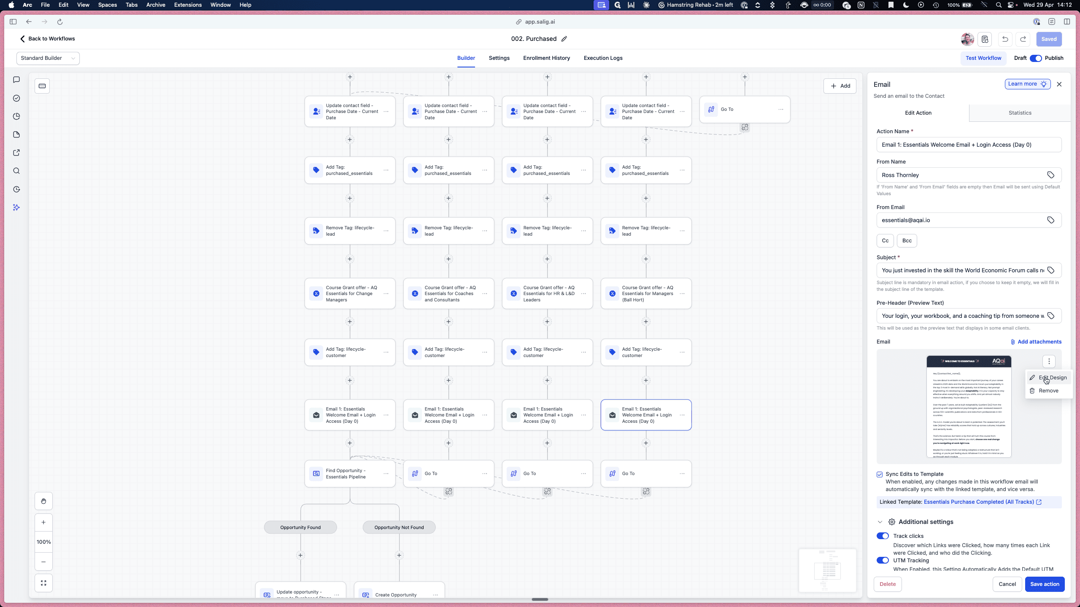Image resolution: width=1080 pixels, height=607 pixels.
Task: Open the Standard Builder dropdown
Action: 48,58
